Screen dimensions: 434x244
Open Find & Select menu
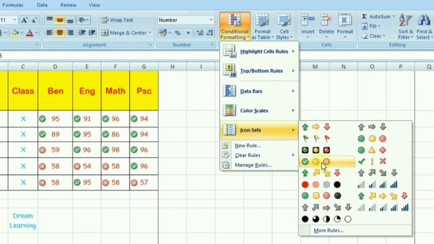tap(424, 26)
